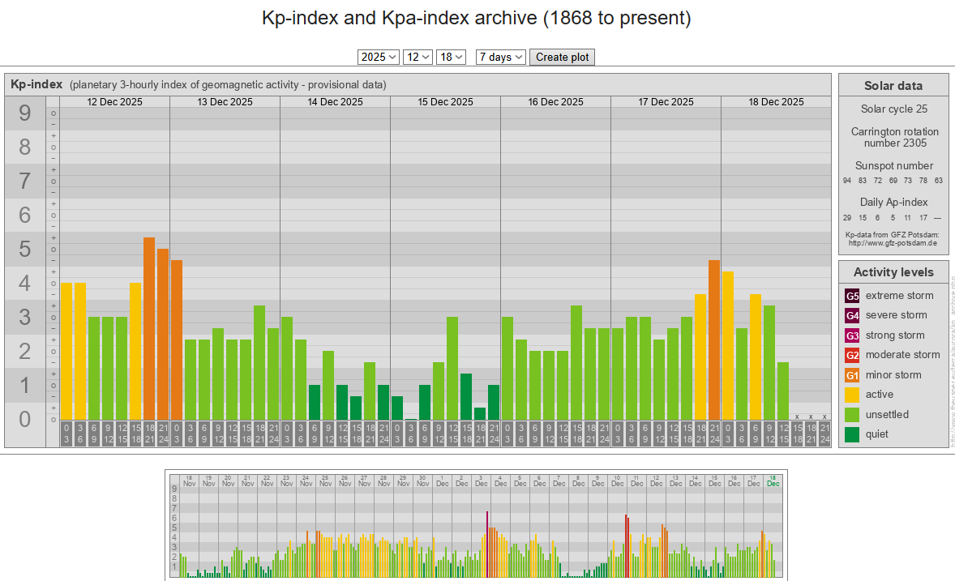Viewport: 955px width, 581px height.
Task: Open the GFZ Potsdam website link
Action: pos(893,242)
